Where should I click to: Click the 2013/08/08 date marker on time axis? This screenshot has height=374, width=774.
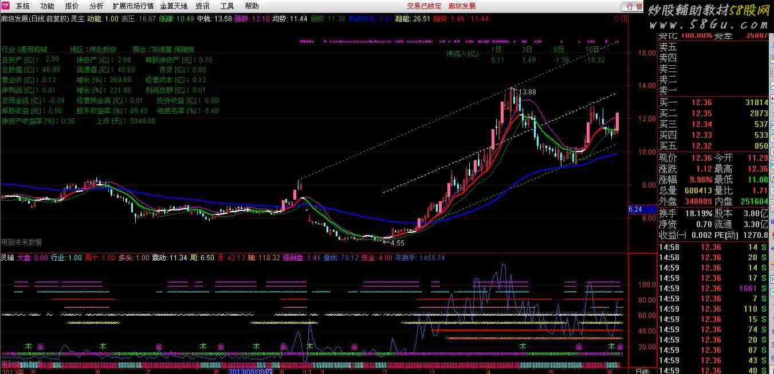point(250,371)
